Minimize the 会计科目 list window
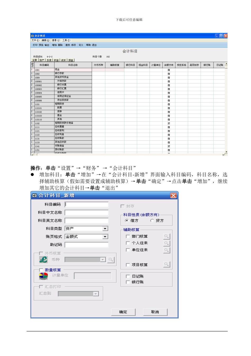The width and height of the screenshot is (251, 356). tap(217, 36)
